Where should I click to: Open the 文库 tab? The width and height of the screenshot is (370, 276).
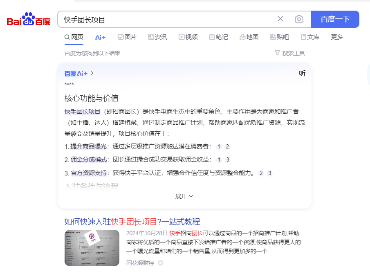coord(310,37)
